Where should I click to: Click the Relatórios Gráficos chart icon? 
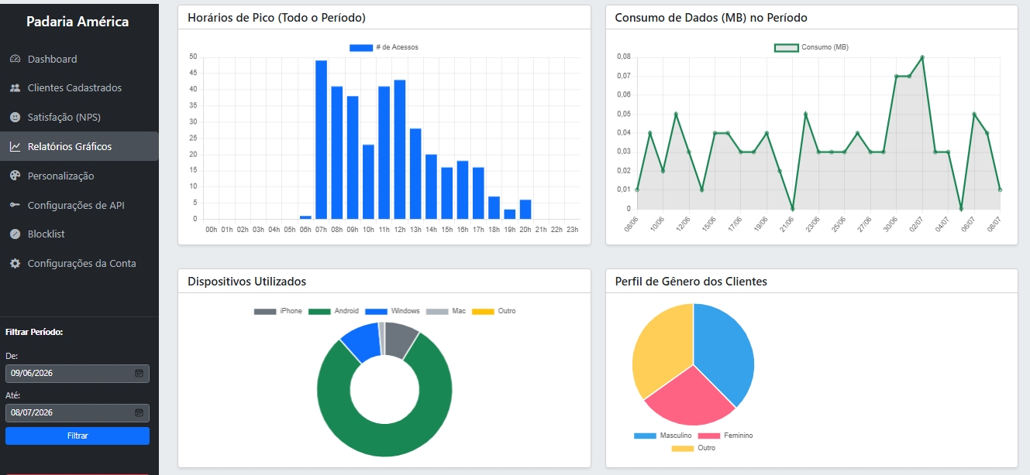pyautogui.click(x=15, y=146)
